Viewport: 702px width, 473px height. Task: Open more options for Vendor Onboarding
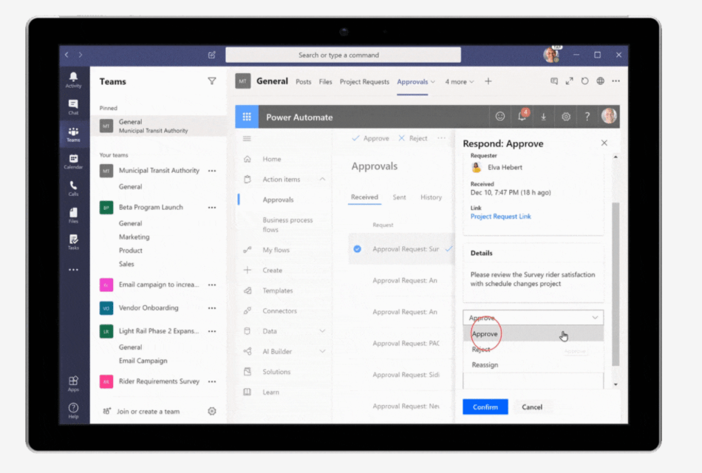[x=212, y=308]
